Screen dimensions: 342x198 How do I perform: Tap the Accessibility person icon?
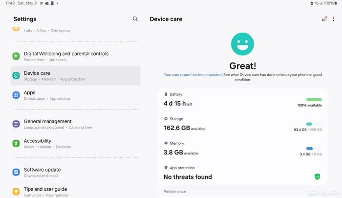16,143
